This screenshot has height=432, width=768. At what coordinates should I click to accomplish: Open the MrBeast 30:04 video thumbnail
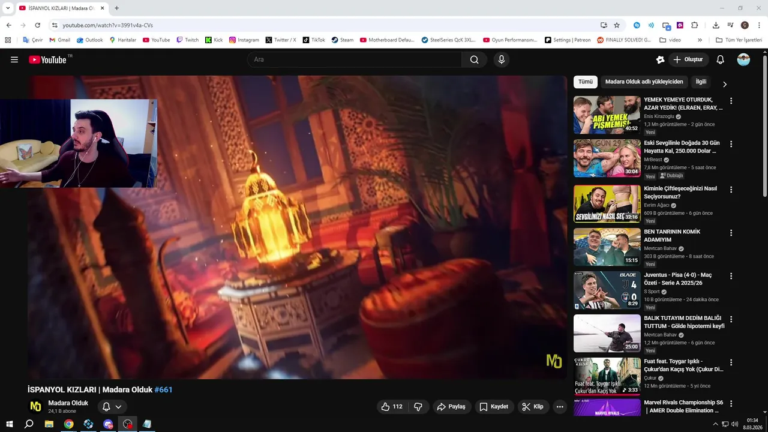pyautogui.click(x=607, y=158)
